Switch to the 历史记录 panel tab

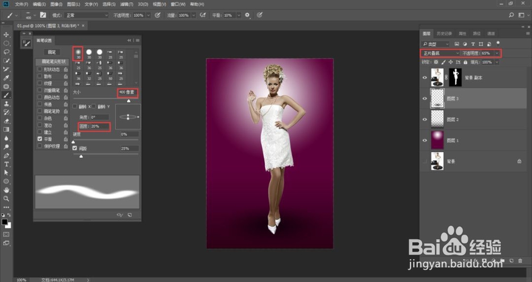(443, 33)
